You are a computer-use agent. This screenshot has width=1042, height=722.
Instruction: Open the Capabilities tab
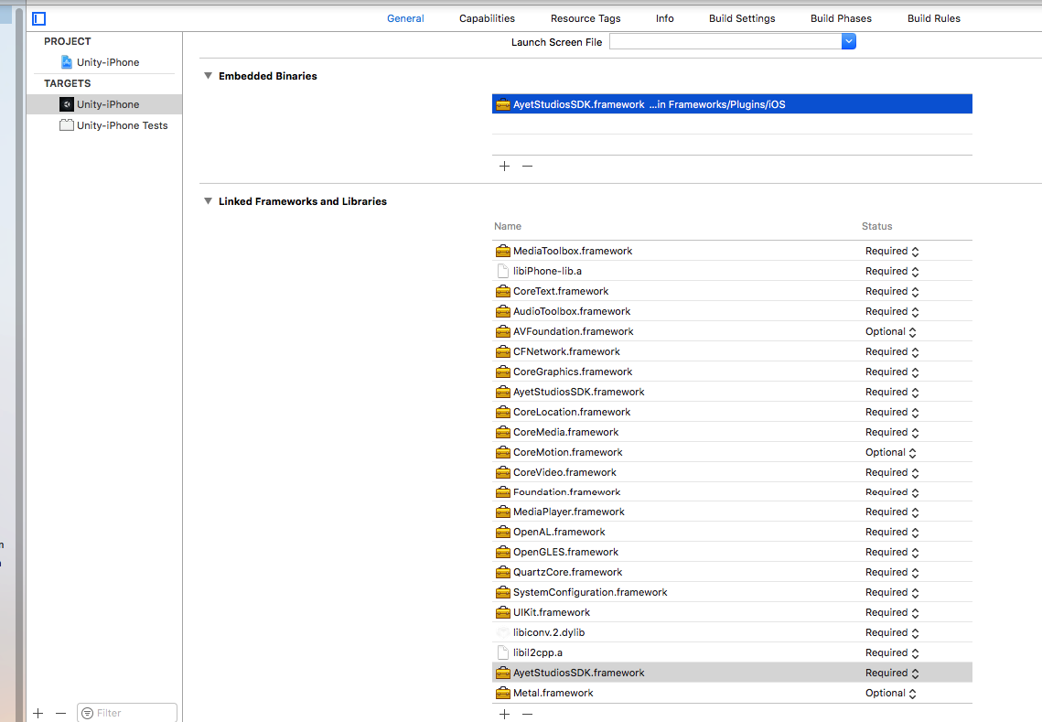tap(487, 18)
